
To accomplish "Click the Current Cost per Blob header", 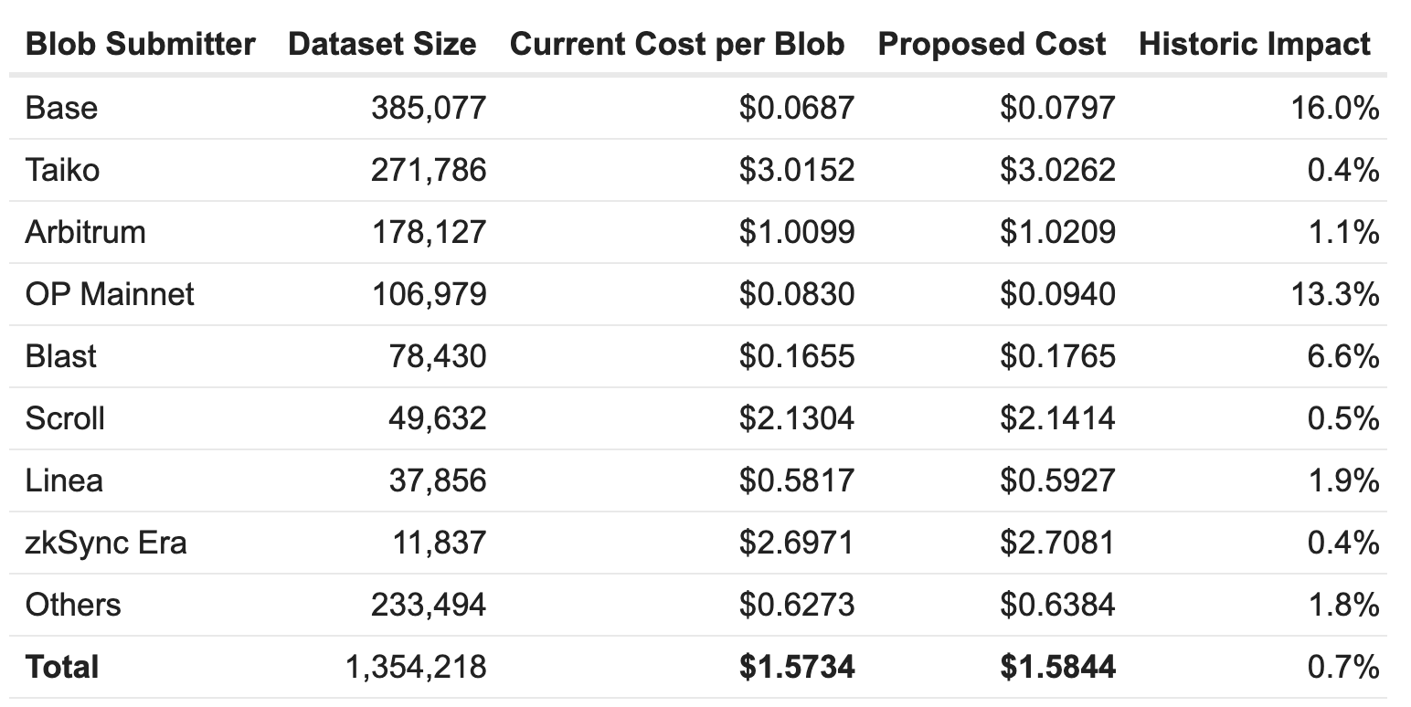I will click(x=677, y=44).
